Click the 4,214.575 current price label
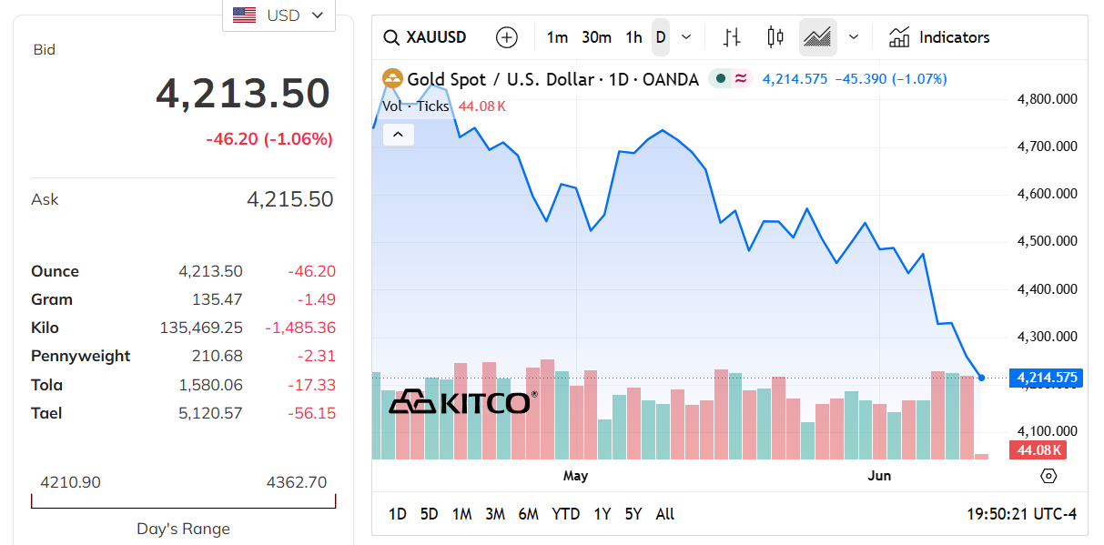Viewport: 1104px width, 545px height. (x=1047, y=378)
